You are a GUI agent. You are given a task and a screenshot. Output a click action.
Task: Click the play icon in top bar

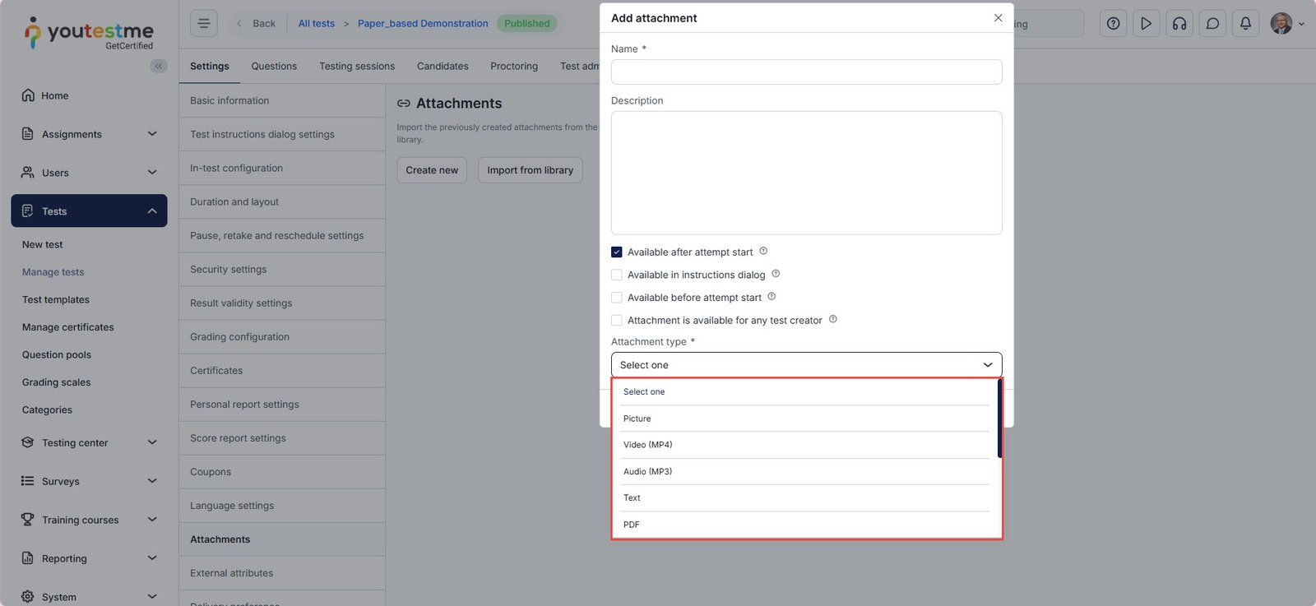(1146, 24)
